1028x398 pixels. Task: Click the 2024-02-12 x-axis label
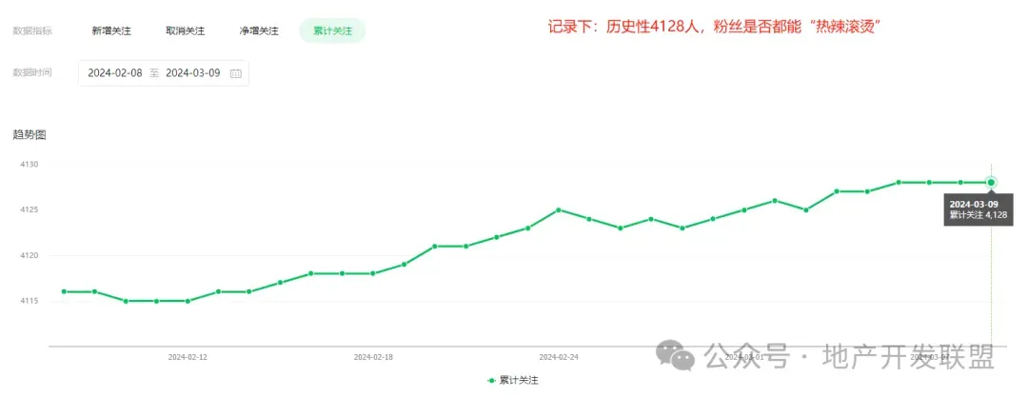(x=188, y=357)
